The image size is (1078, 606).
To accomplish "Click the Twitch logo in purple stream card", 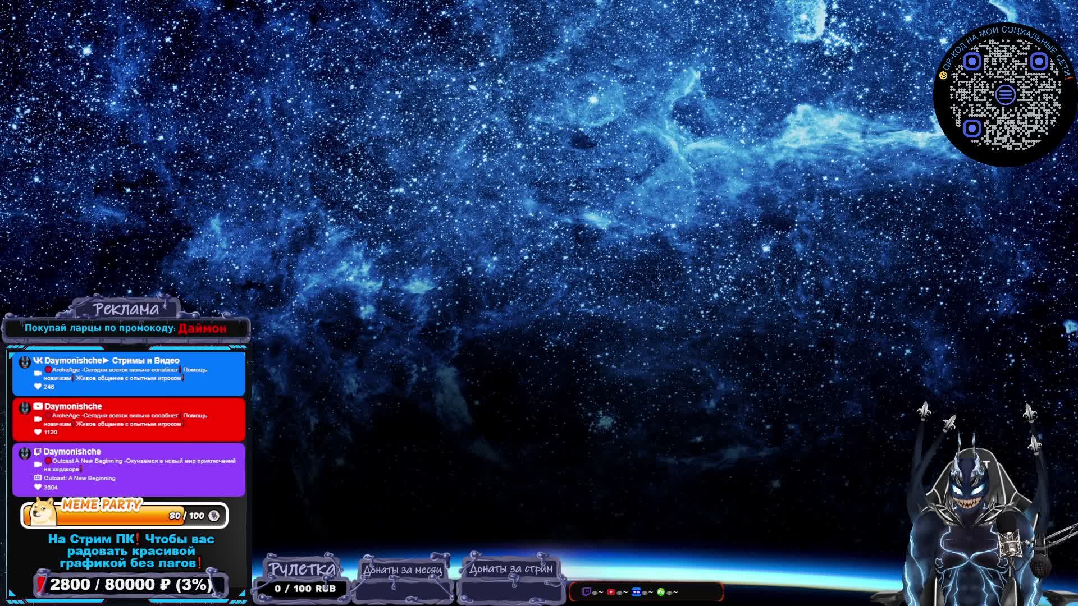I will tap(38, 452).
